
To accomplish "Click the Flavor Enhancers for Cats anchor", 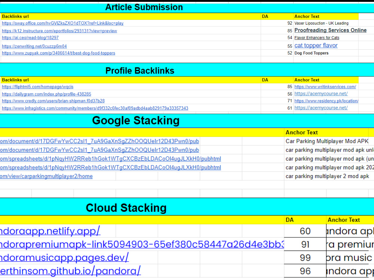I will (317, 38).
